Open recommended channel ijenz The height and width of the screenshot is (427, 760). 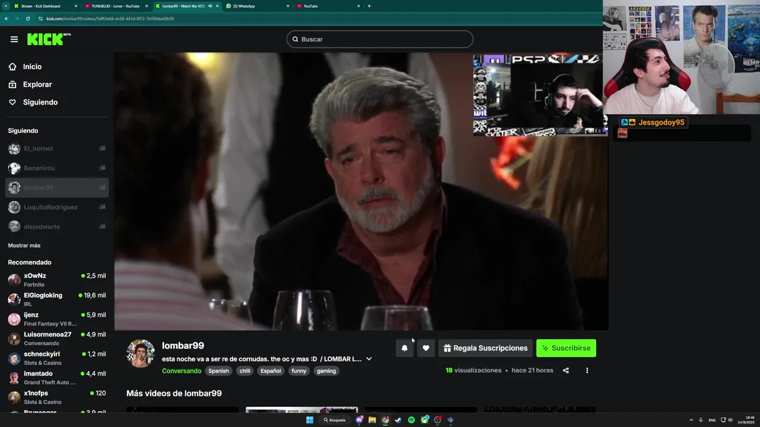56,319
